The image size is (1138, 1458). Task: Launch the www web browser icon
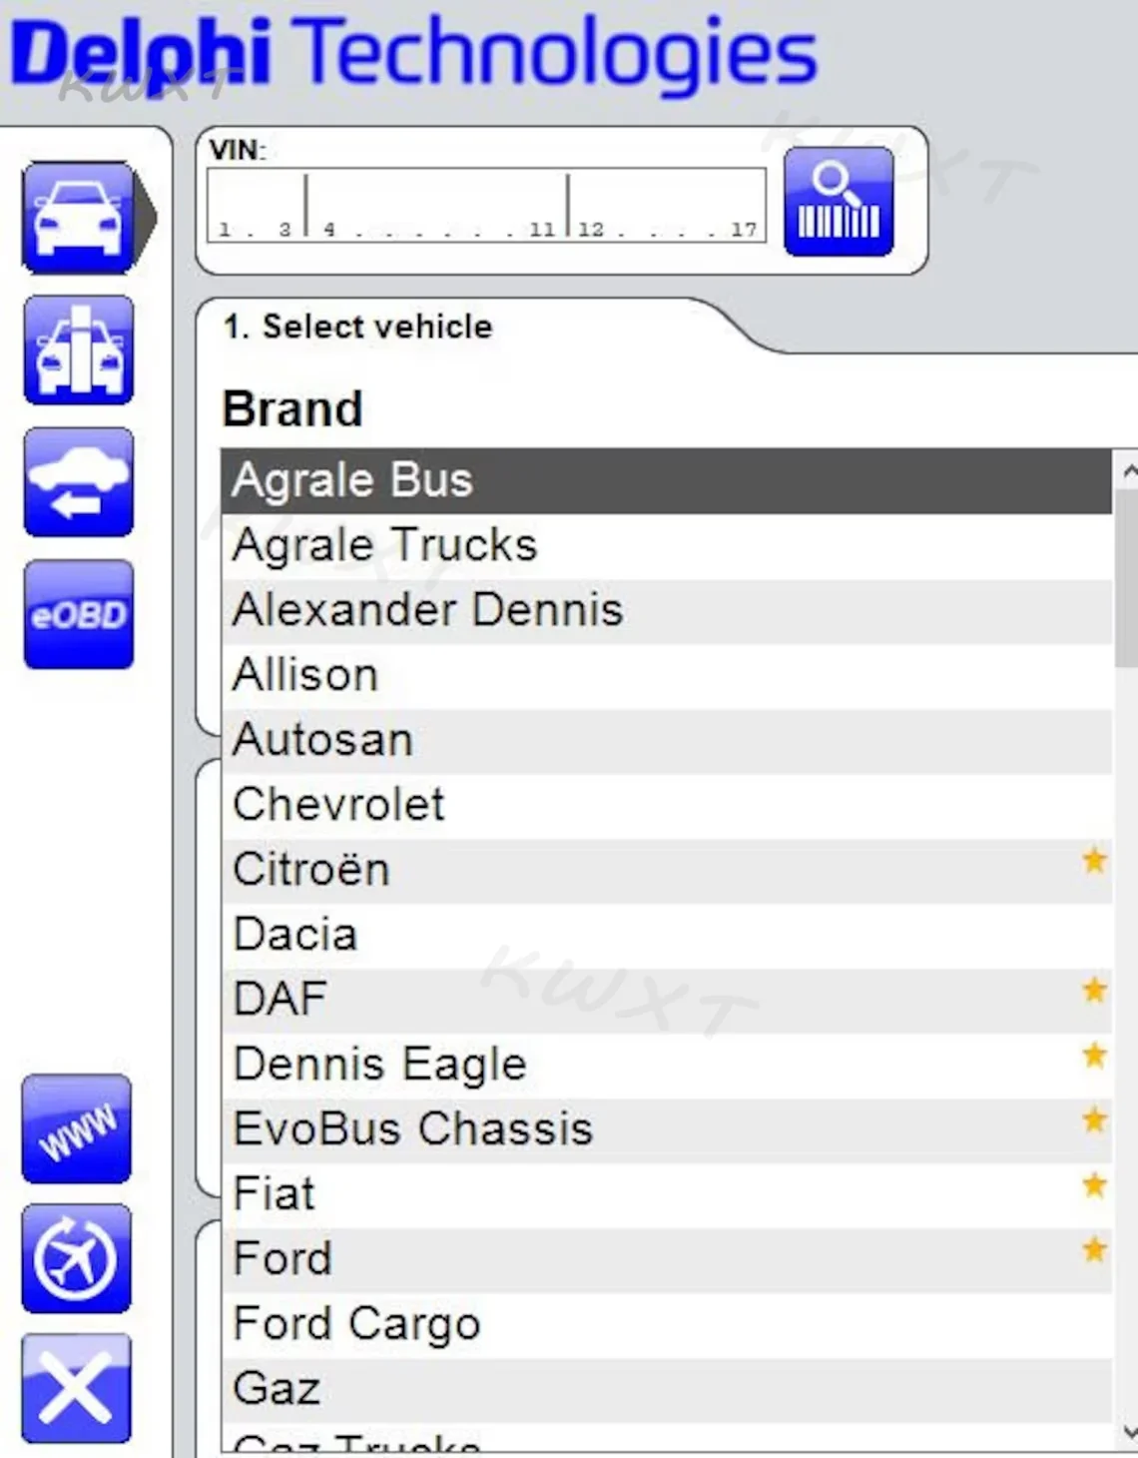click(77, 1129)
